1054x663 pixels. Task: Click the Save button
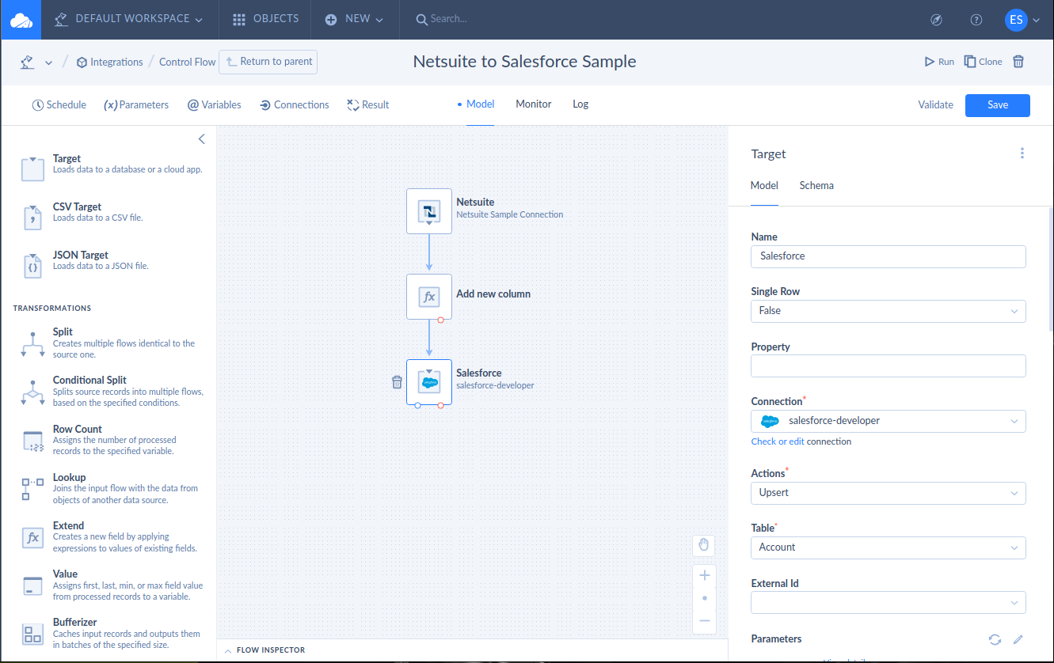[x=998, y=105]
